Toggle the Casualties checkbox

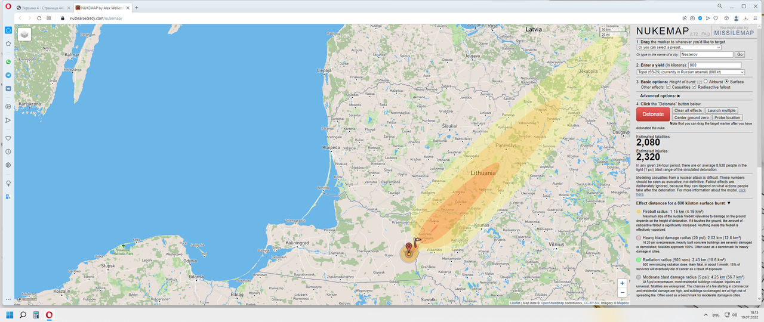coord(668,87)
